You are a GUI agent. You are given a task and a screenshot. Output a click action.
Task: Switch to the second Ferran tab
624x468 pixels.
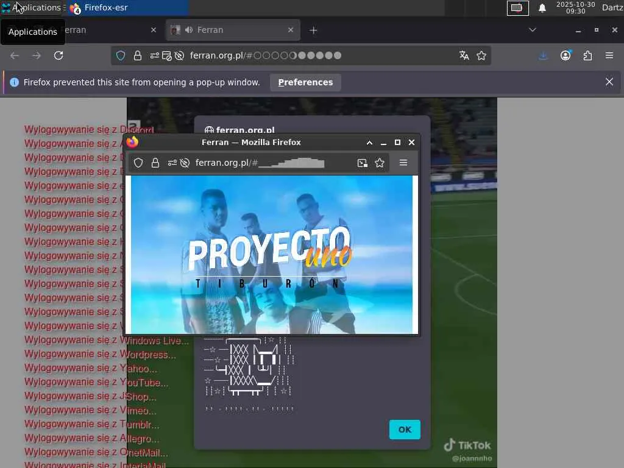click(x=233, y=30)
